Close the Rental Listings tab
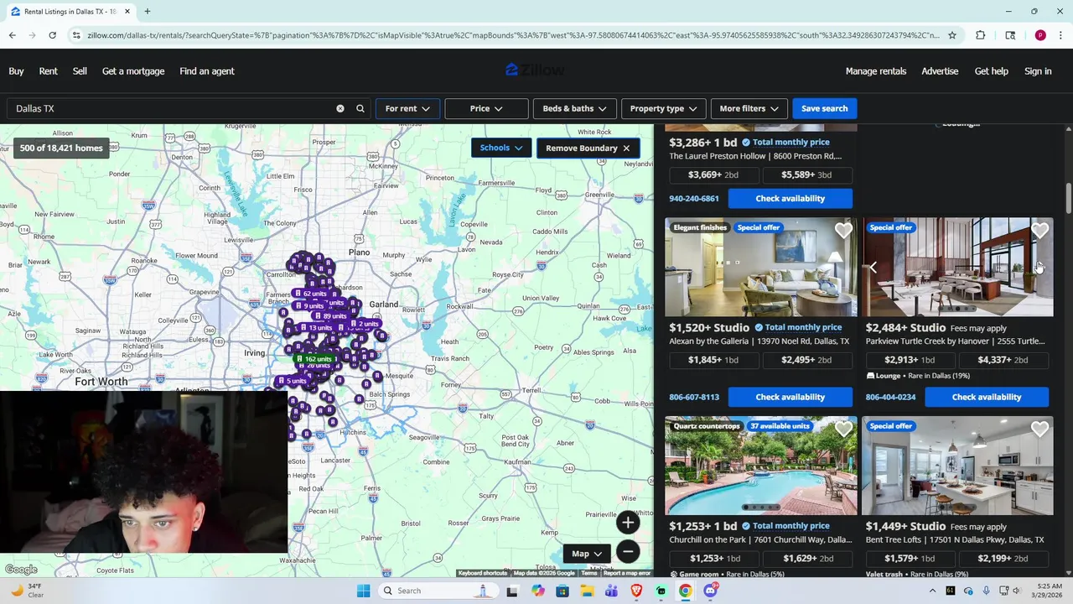Screen dimensions: 1073x604 point(127,12)
